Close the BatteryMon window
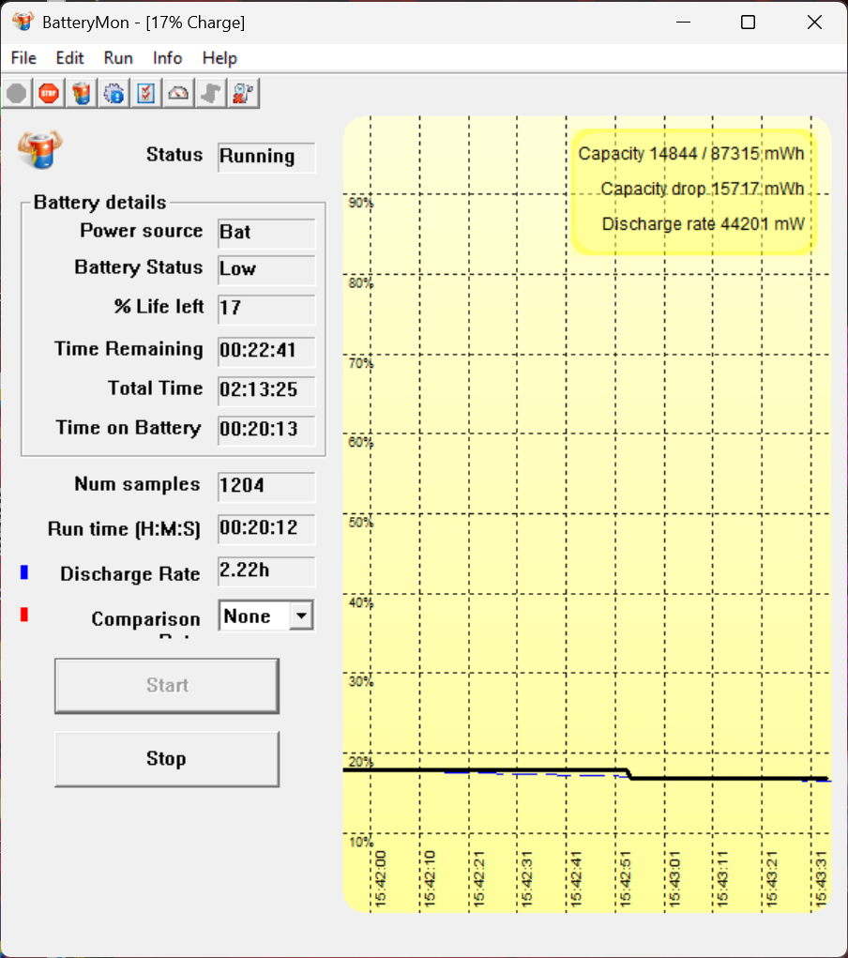 coord(814,23)
